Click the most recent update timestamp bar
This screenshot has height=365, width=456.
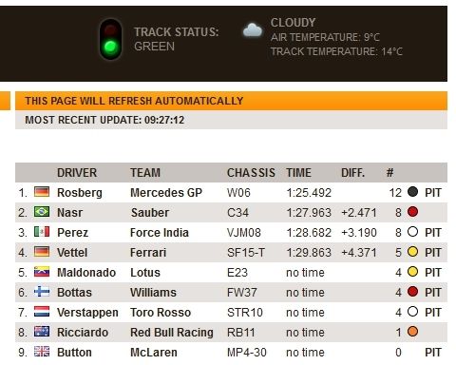coord(231,120)
